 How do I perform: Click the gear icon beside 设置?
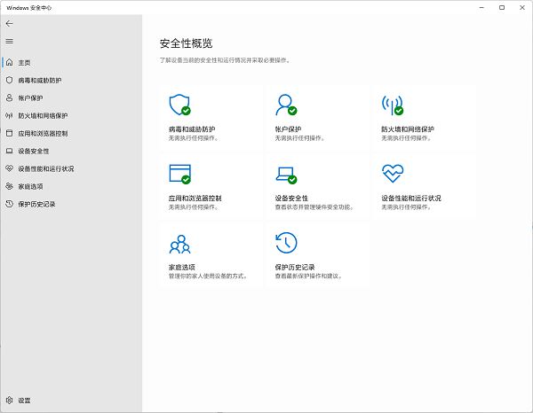click(10, 400)
